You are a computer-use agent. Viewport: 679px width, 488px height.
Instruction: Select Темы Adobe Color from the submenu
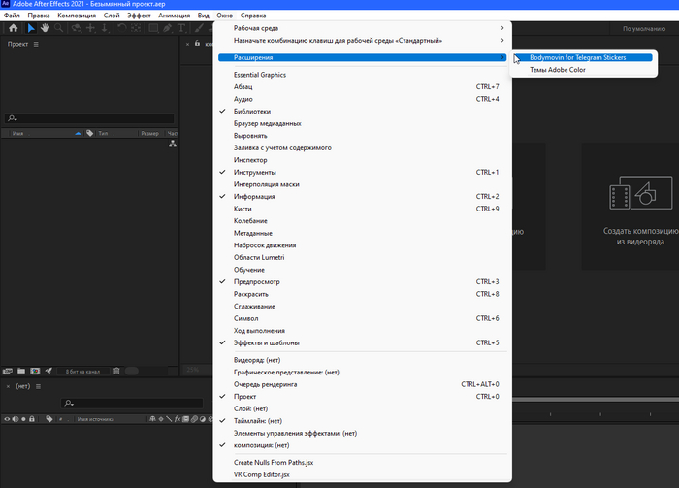tap(557, 70)
